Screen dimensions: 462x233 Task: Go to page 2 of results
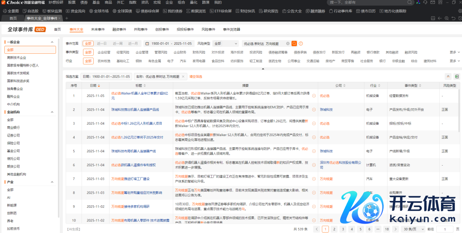[x=334, y=229]
